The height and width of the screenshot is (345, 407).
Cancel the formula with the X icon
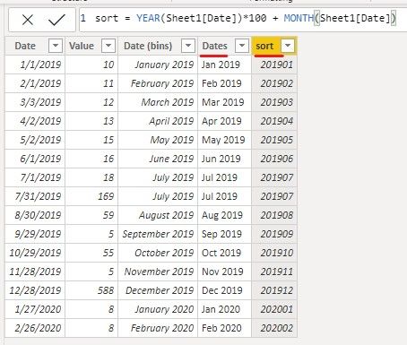point(28,20)
